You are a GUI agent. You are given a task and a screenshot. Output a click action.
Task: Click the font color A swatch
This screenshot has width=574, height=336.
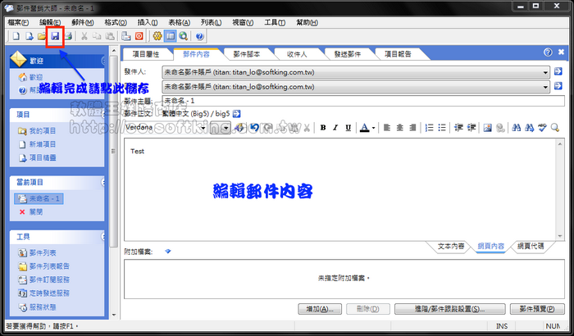364,128
